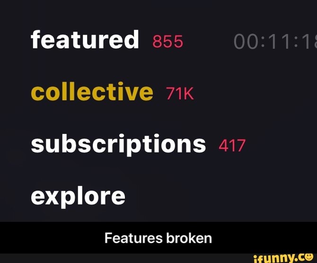Click the timer showing 00:11 at top right
Screen dimensions: 317x263
point(275,42)
